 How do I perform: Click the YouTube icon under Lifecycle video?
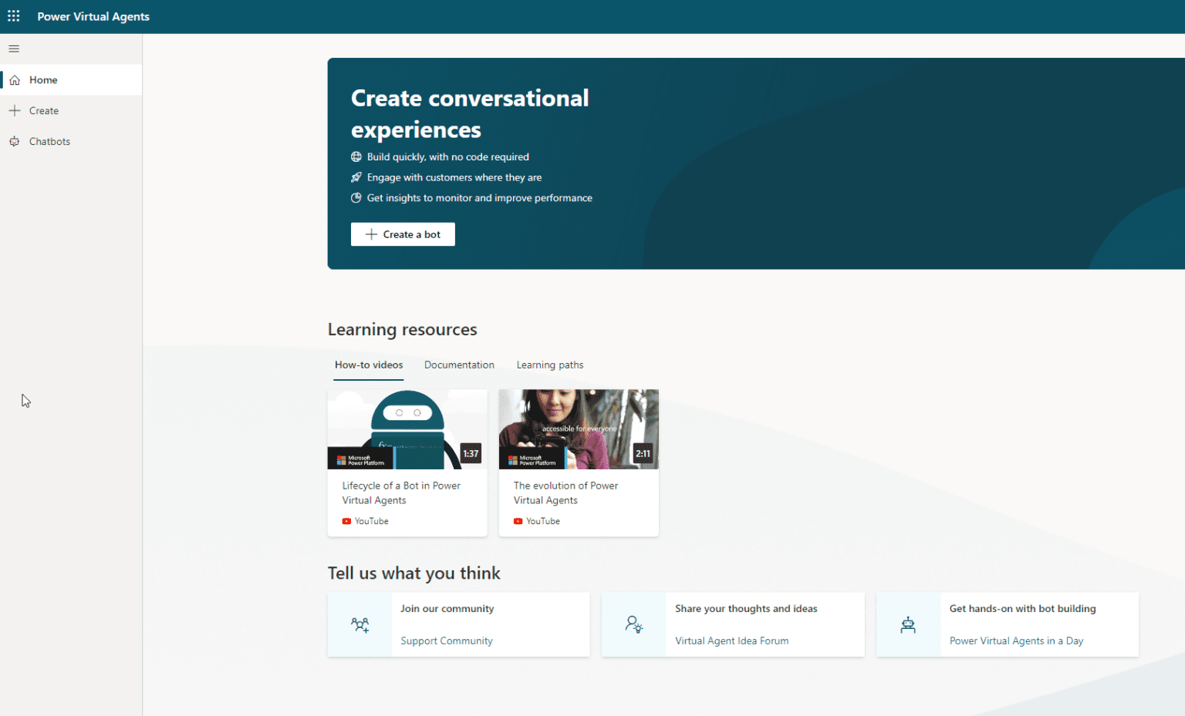click(348, 520)
